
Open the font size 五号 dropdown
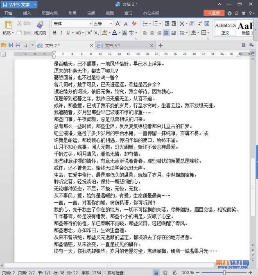click(x=111, y=24)
